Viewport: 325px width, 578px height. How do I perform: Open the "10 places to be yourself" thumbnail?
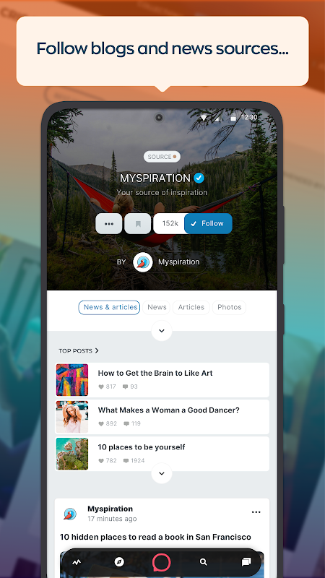[x=71, y=454]
